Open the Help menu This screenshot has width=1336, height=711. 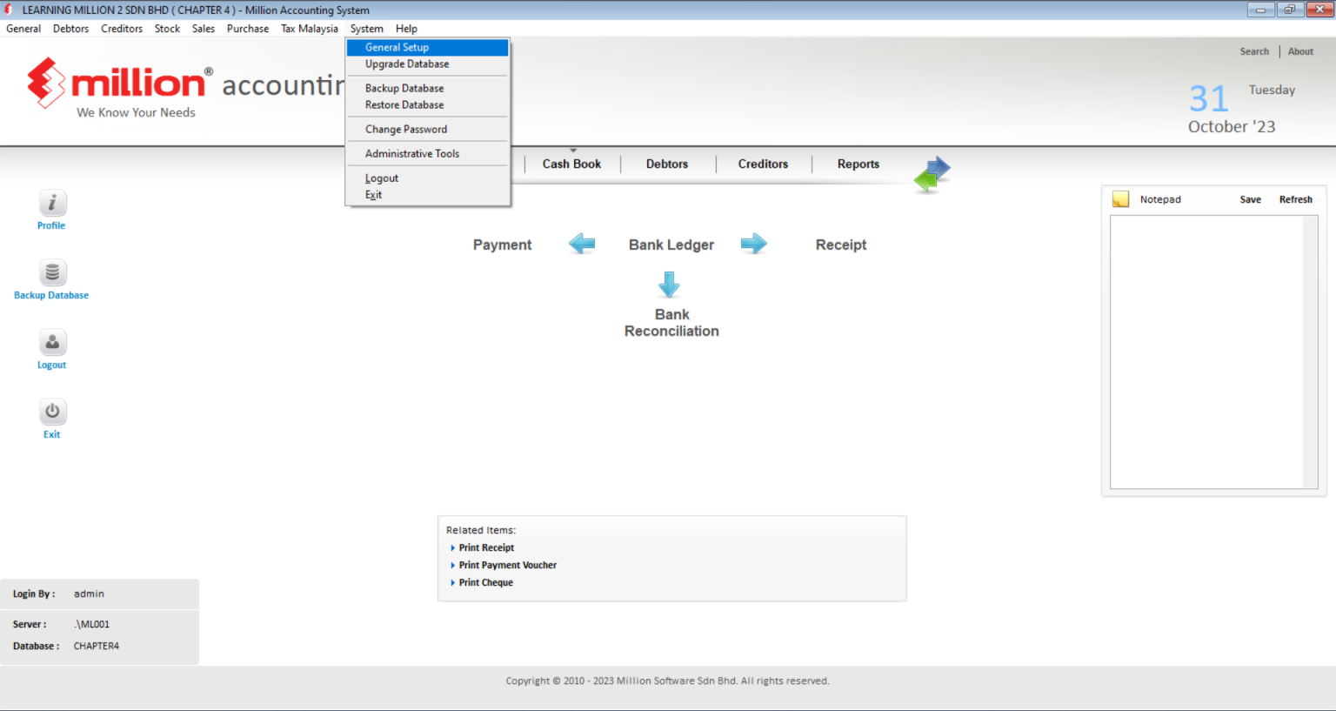pos(406,29)
